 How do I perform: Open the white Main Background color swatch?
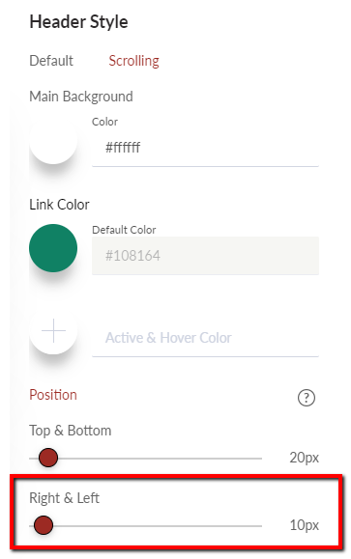(53, 140)
